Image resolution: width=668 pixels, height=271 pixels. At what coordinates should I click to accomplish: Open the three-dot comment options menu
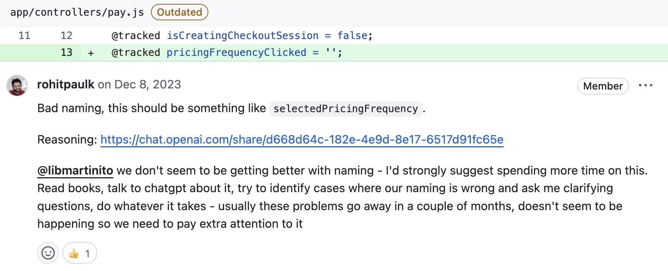(x=645, y=85)
